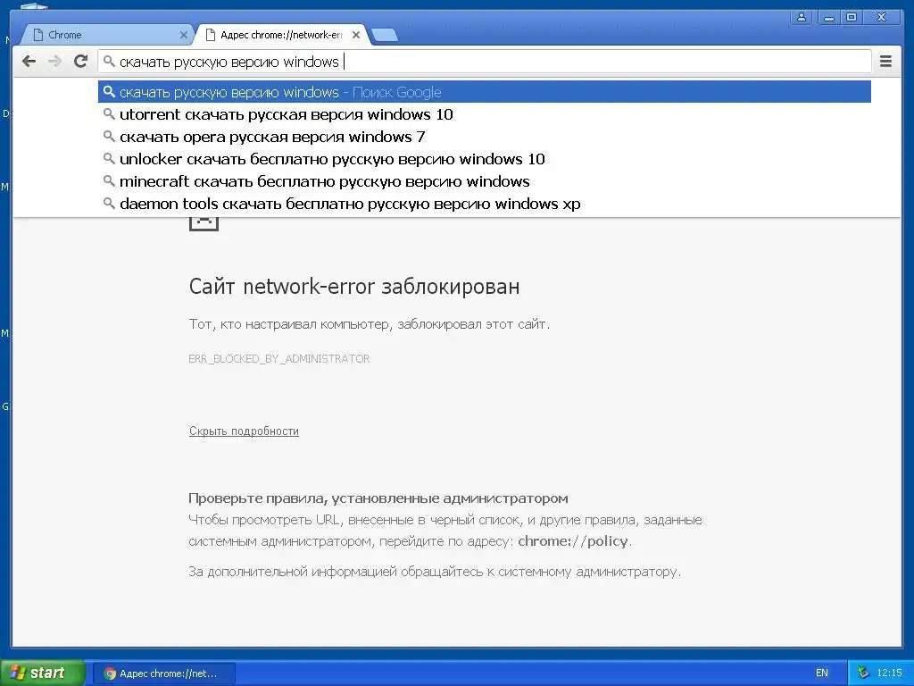
Task: Click the magnifier icon in the address bar
Action: click(109, 61)
